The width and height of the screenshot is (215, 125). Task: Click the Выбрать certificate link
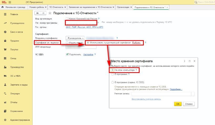click(136, 43)
